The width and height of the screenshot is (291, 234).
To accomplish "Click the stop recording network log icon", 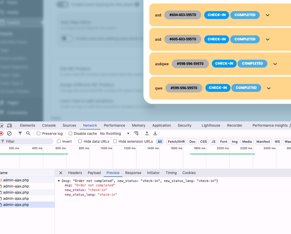I will pos(1,133).
